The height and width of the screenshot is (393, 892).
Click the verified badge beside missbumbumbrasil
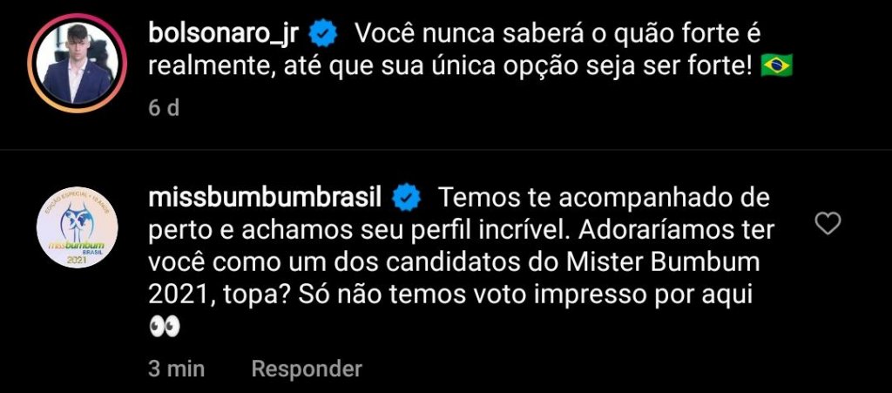pyautogui.click(x=405, y=198)
